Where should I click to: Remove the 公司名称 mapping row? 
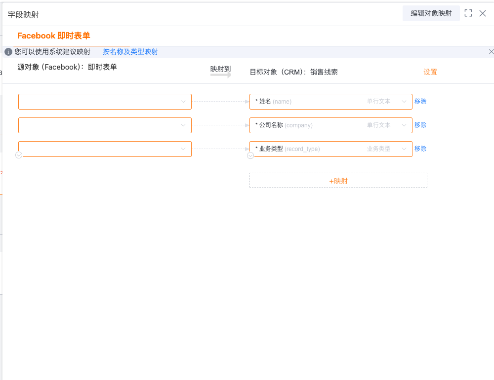tap(420, 125)
